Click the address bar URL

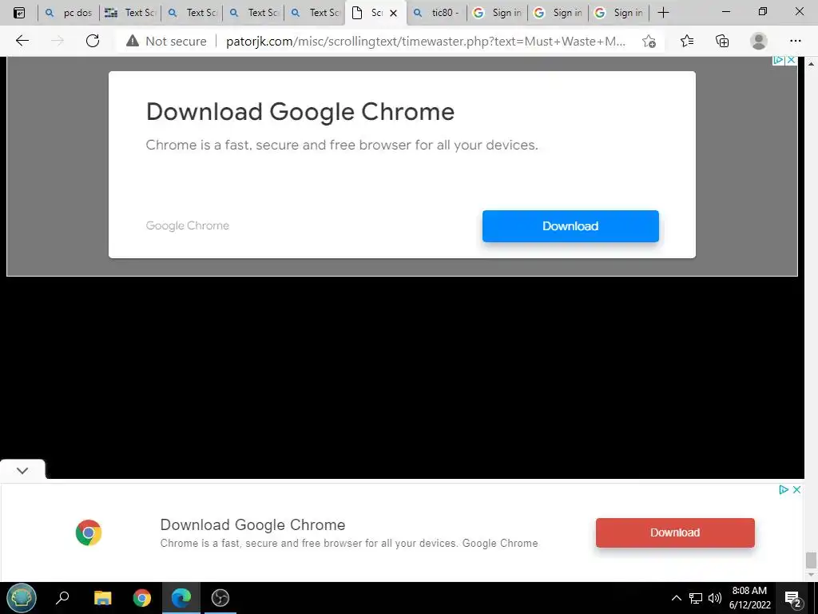425,42
